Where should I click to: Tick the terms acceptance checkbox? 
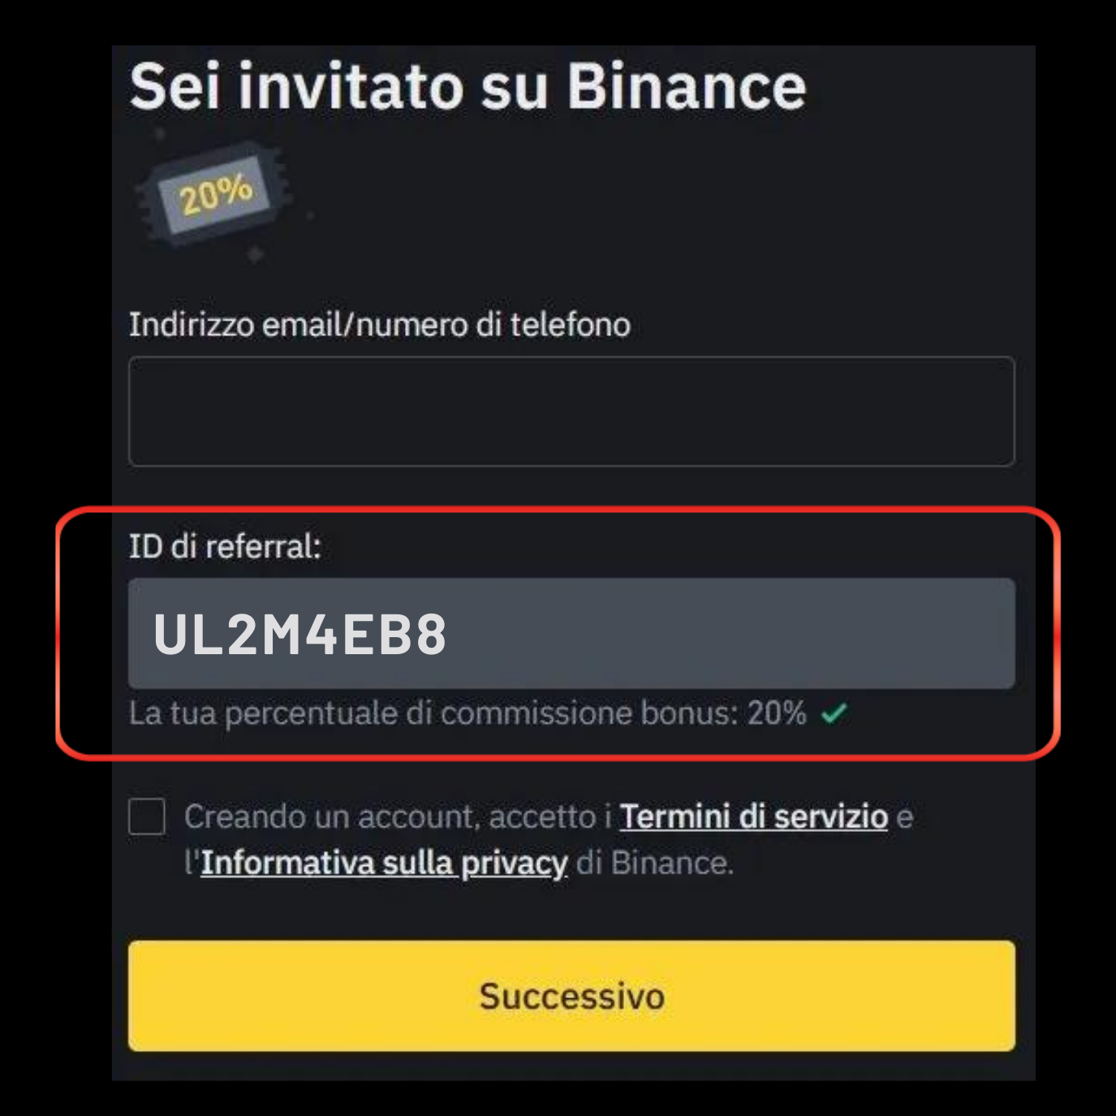147,817
